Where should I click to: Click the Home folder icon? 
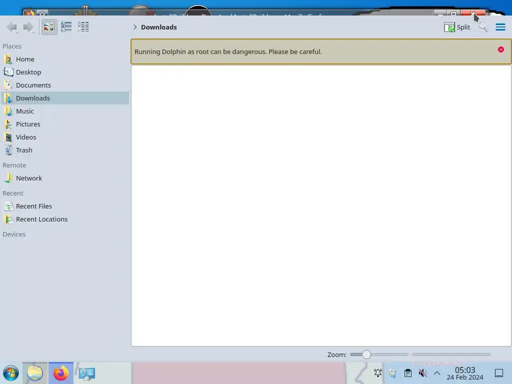click(8, 59)
